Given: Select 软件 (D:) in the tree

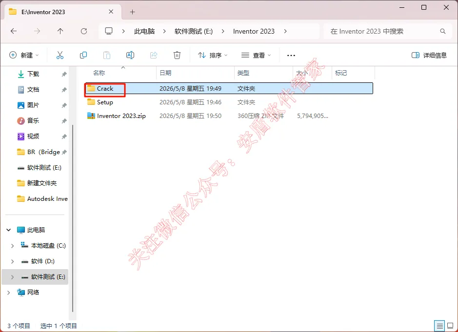Looking at the screenshot, I should (x=42, y=261).
